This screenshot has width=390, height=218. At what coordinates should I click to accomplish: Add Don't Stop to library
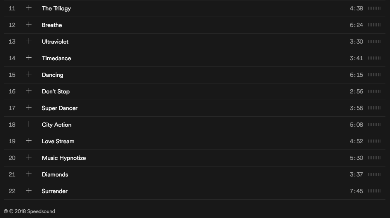29,91
